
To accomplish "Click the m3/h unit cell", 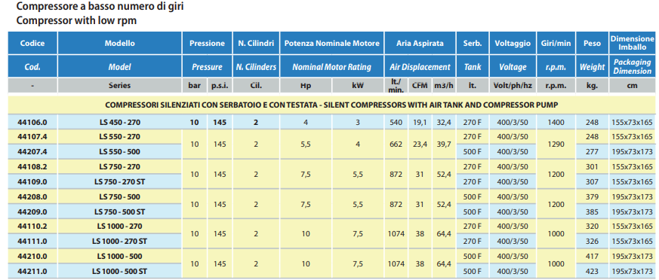I will coord(444,86).
